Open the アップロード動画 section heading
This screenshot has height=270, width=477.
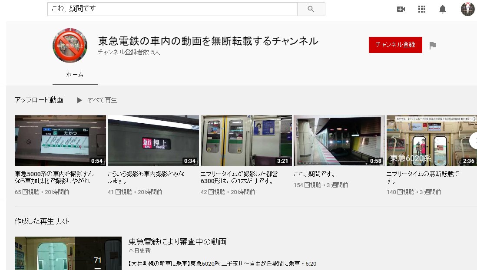[x=39, y=100]
